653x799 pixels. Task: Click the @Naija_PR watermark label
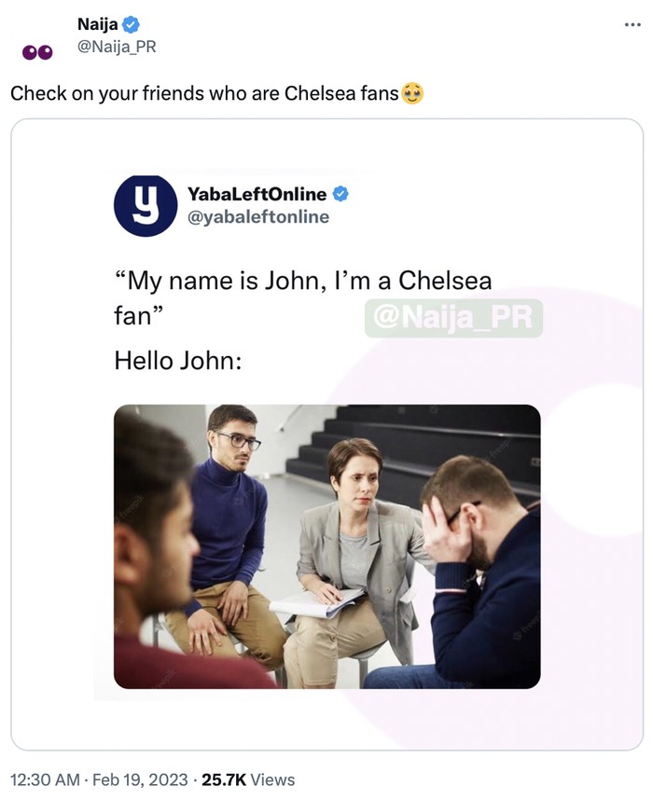click(452, 318)
